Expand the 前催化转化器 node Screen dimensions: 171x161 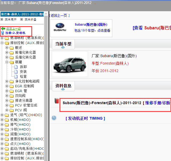click(x=7, y=53)
